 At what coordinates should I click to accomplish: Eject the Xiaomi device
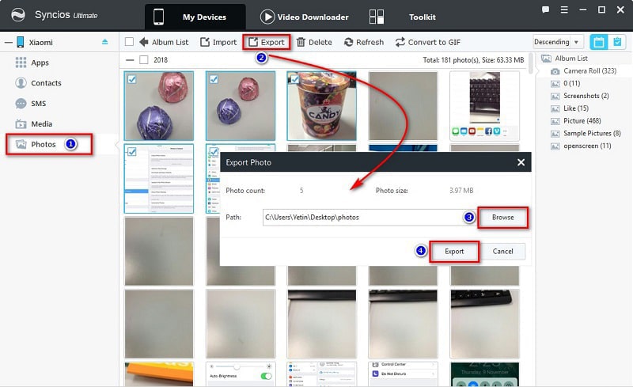point(105,42)
